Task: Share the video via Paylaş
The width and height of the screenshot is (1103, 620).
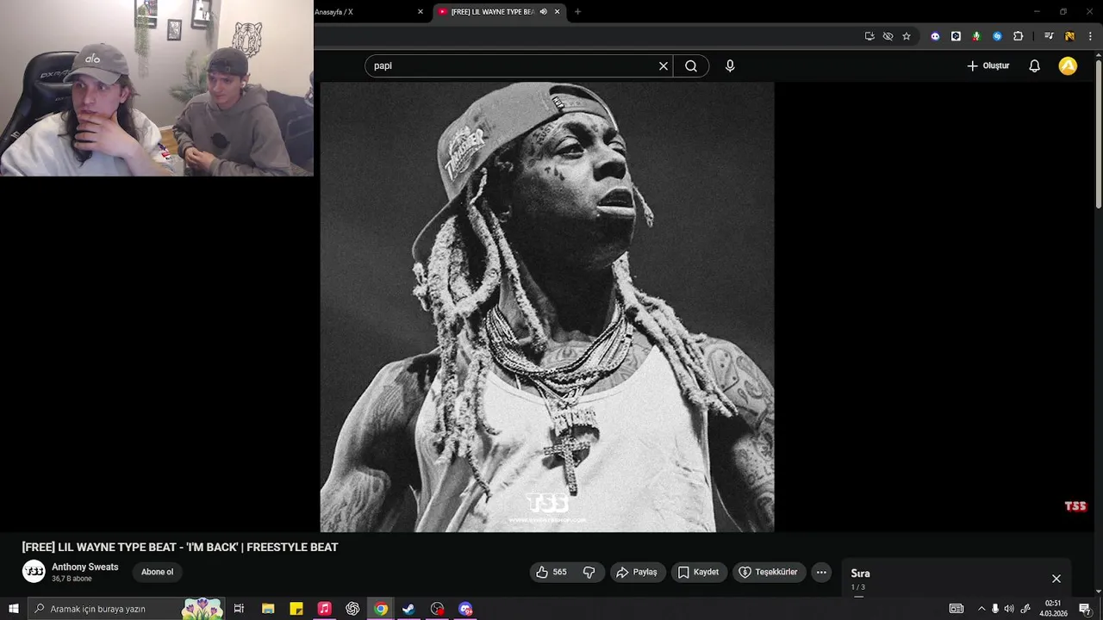Action: point(637,572)
